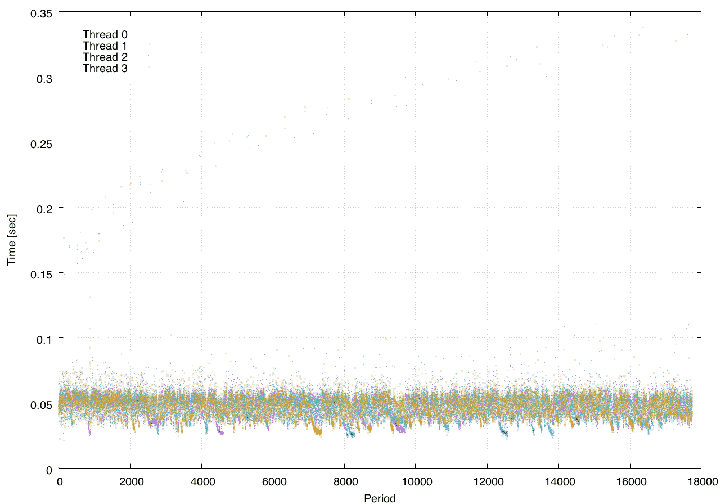Click the 'Thread 0' legend entry
Image resolution: width=720 pixels, height=504 pixels.
[105, 34]
